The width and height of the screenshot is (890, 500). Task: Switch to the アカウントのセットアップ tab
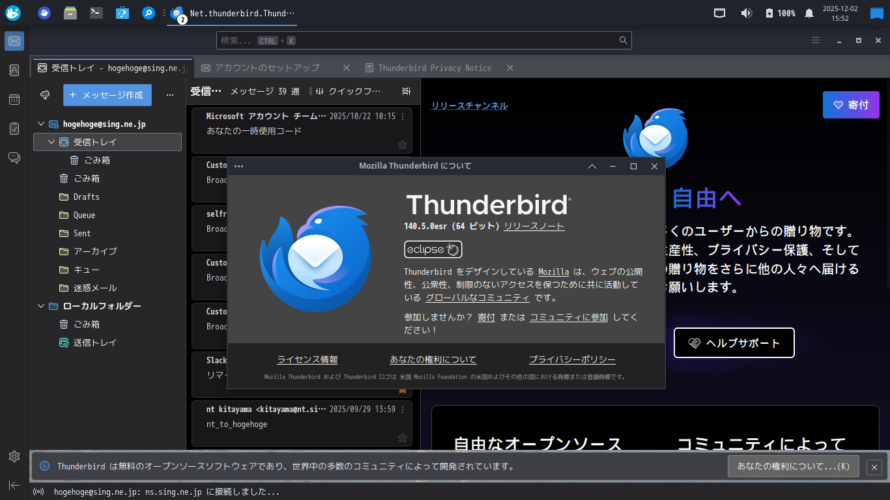tap(276, 68)
